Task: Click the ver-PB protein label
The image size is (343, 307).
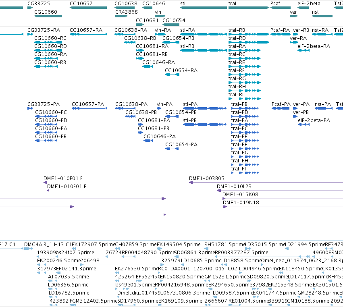Action: (301, 112)
